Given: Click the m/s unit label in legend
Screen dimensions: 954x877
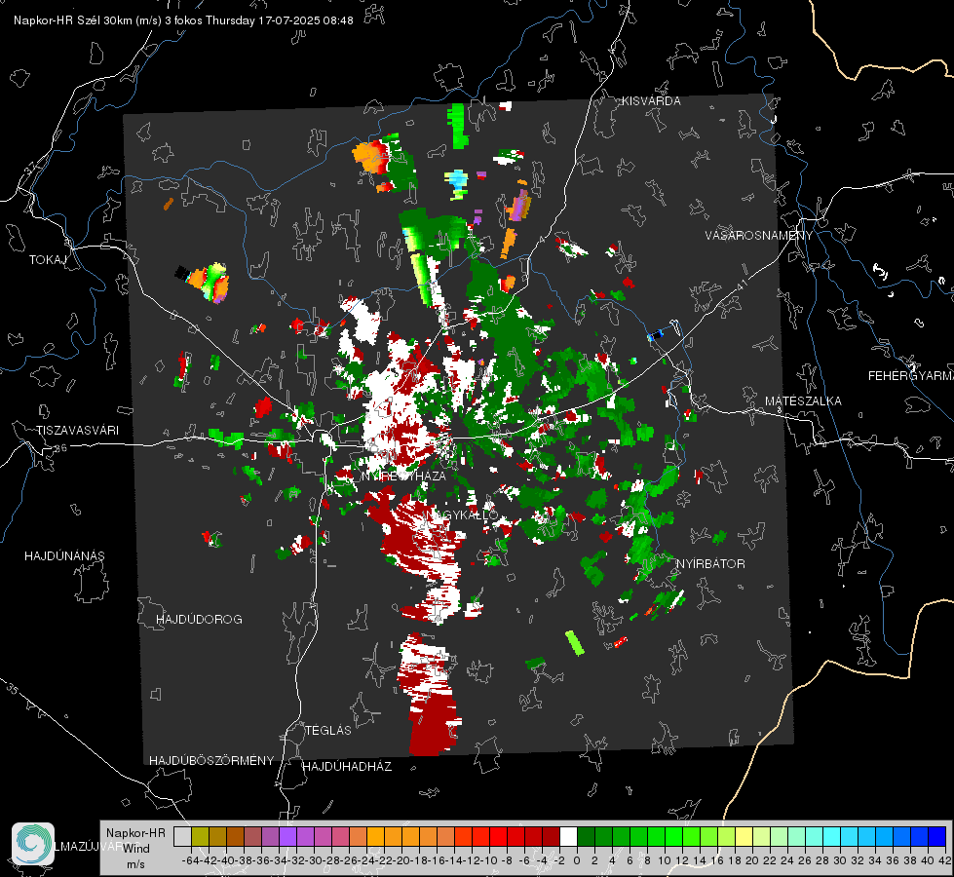Looking at the screenshot, I should point(135,864).
